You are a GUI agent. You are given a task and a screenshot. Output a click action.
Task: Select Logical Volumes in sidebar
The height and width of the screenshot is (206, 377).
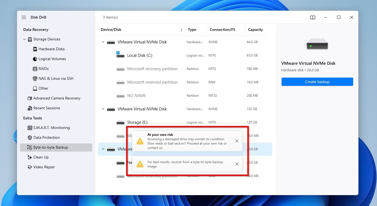(x=52, y=59)
